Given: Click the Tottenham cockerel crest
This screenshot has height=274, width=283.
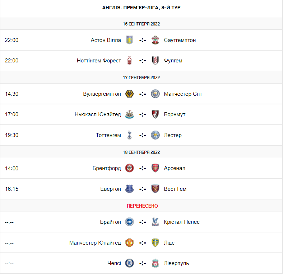Looking at the screenshot, I should 129,135.
